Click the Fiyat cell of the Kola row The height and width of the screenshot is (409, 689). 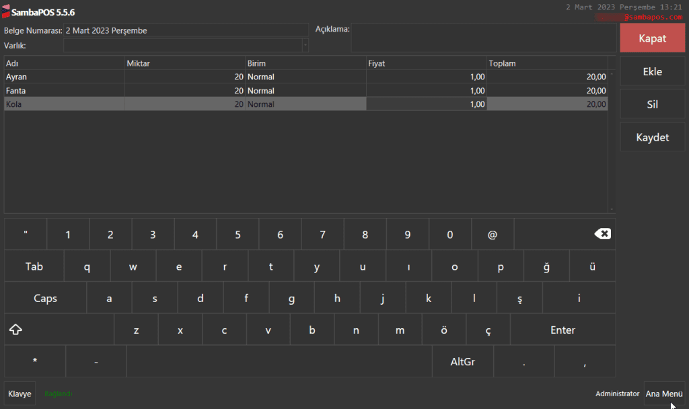point(426,104)
